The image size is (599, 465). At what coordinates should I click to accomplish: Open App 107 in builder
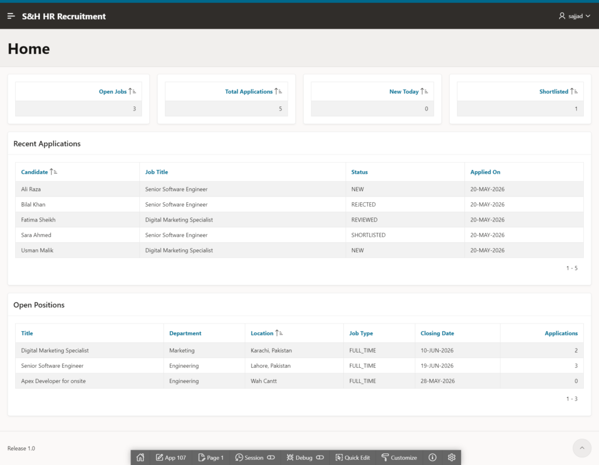pos(171,457)
